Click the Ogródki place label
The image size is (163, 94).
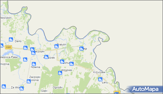(58, 87)
